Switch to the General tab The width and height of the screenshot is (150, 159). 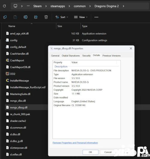point(55,55)
